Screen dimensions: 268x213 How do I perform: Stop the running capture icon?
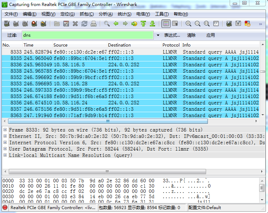tap(34, 24)
